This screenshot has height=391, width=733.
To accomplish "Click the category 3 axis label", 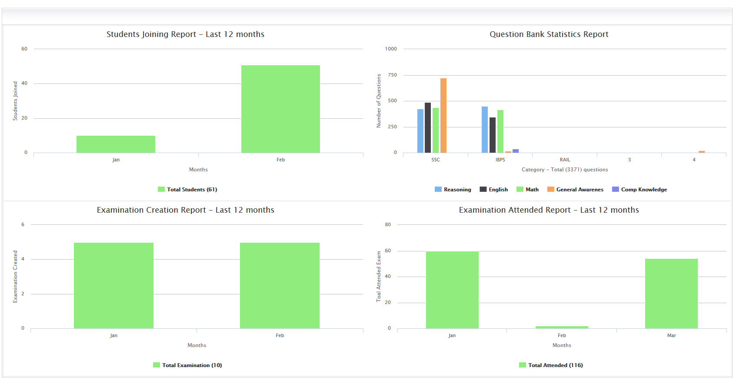I will [629, 160].
